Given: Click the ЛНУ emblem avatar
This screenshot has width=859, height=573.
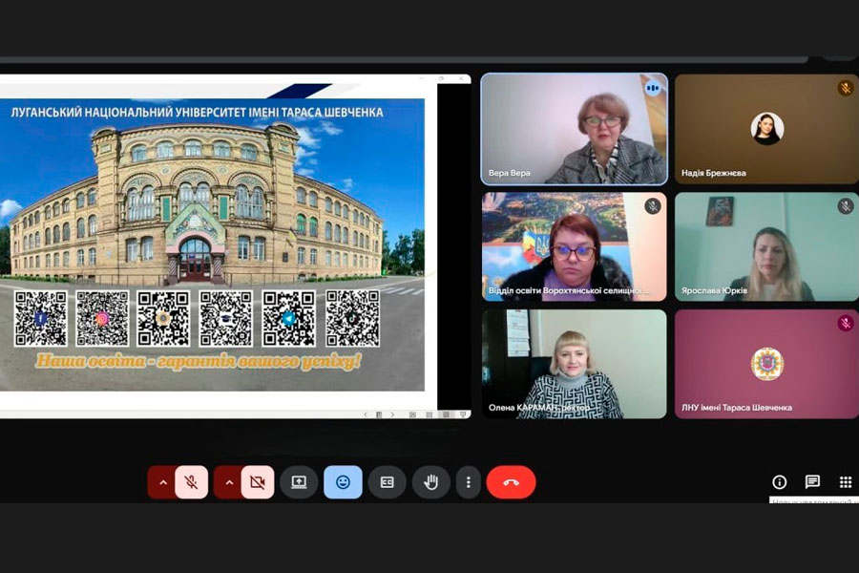Looking at the screenshot, I should click(x=767, y=364).
